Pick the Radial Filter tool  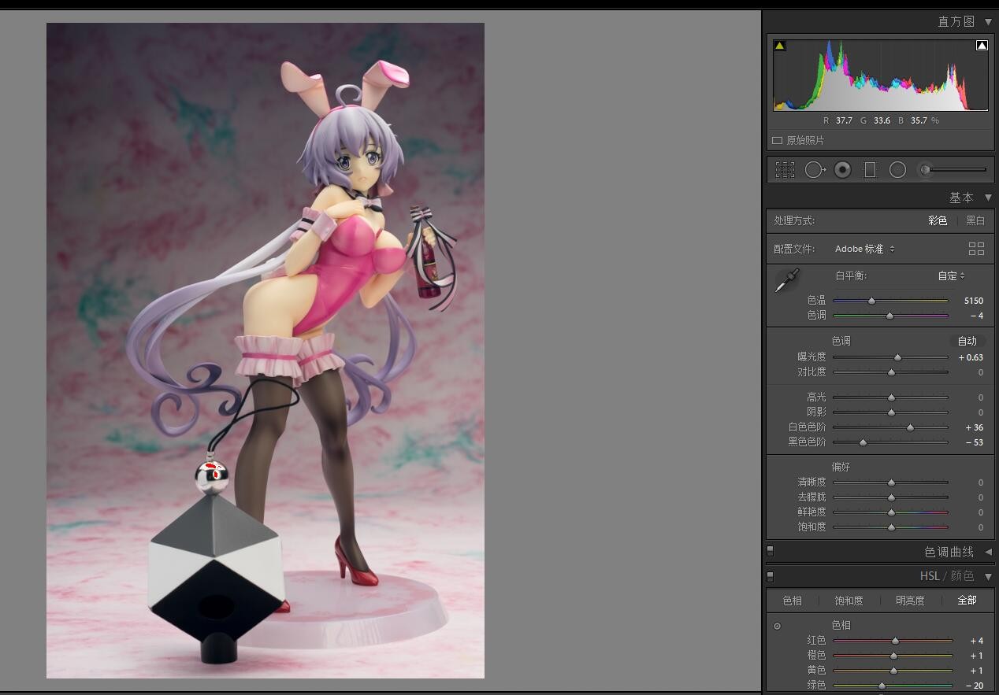(897, 169)
